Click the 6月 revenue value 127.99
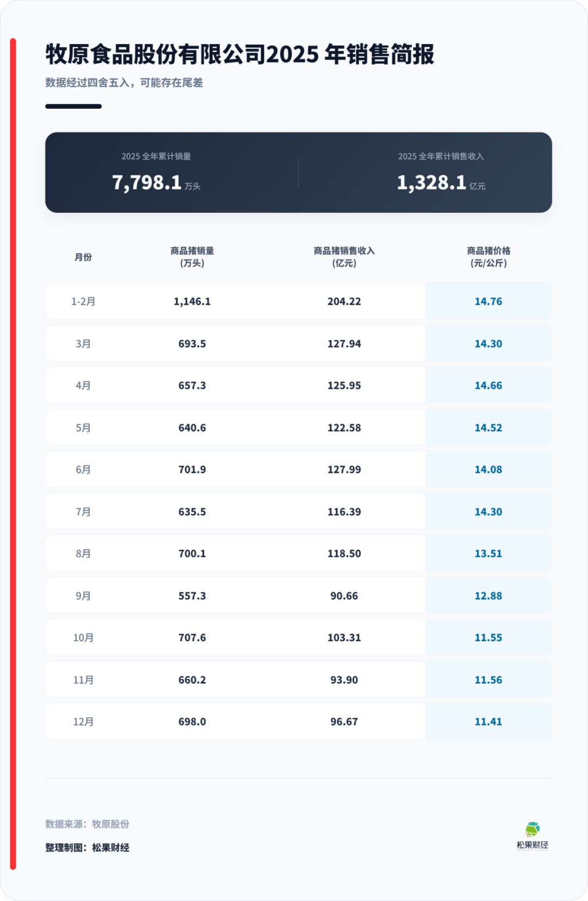This screenshot has width=588, height=901. point(344,469)
